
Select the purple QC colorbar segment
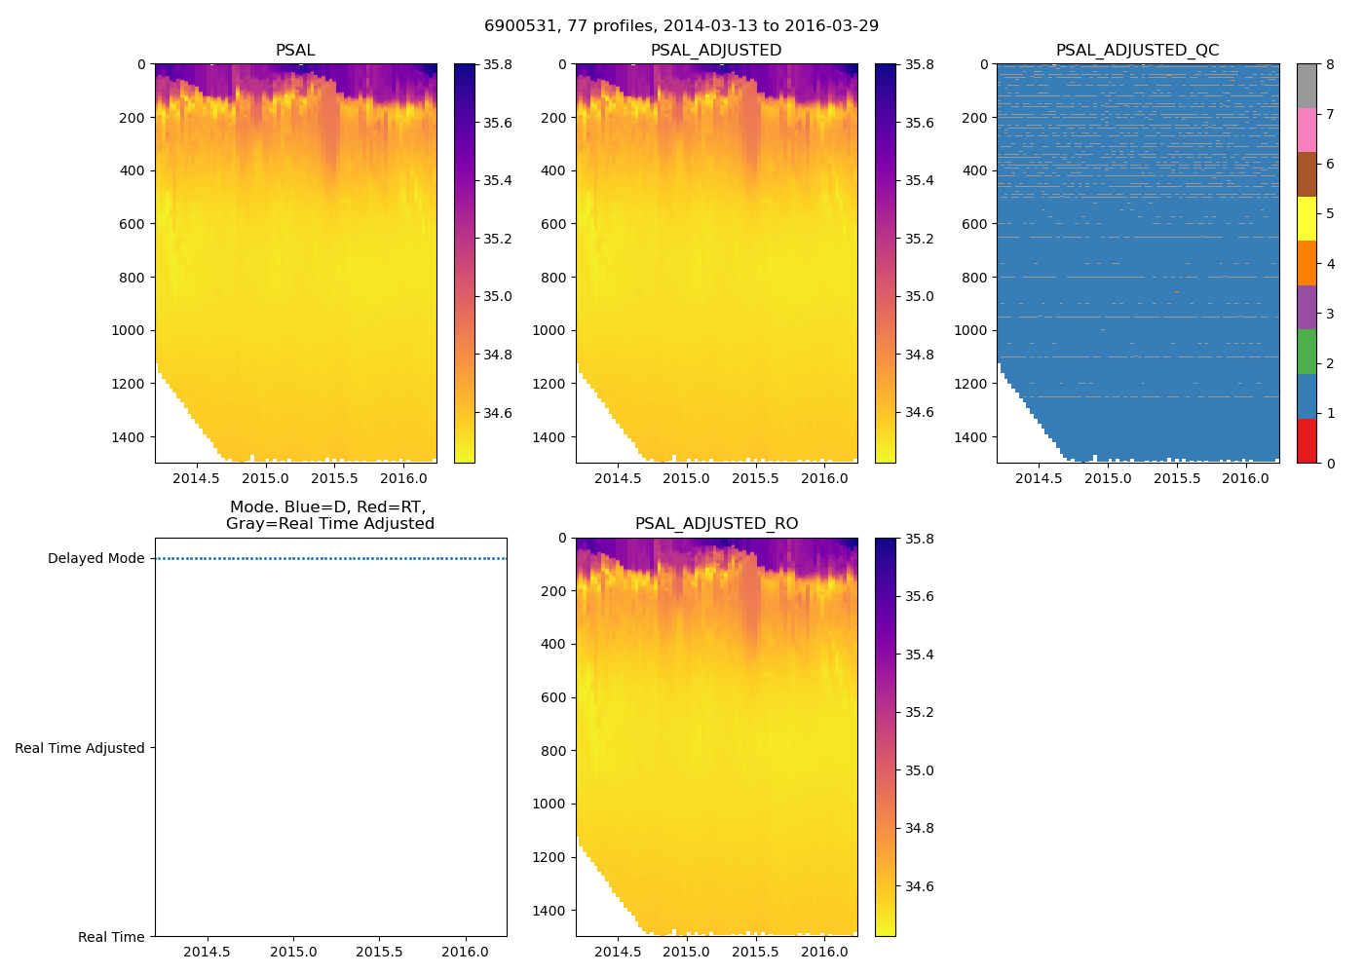click(x=1307, y=307)
